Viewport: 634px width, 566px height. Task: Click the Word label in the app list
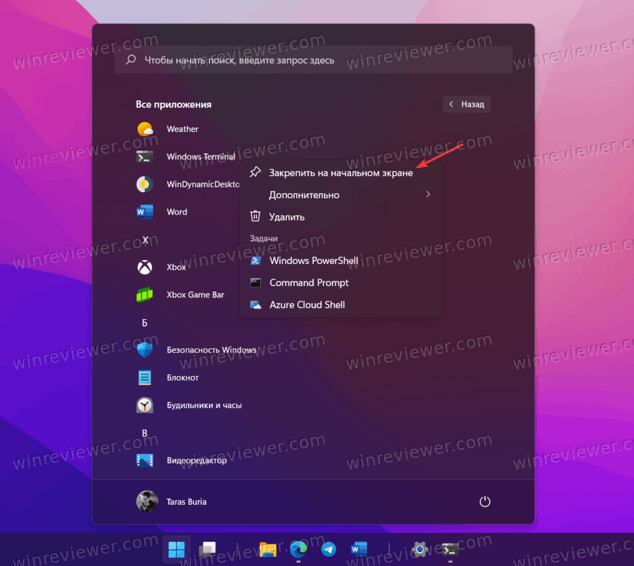point(177,212)
